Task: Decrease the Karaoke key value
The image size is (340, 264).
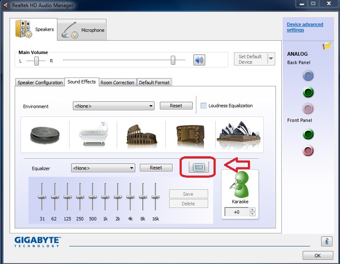Action: (252, 214)
